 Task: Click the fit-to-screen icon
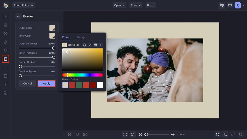click(x=125, y=134)
